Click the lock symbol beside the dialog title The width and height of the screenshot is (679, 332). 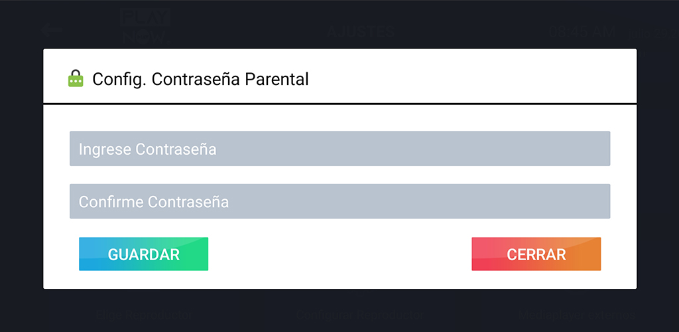pos(76,79)
